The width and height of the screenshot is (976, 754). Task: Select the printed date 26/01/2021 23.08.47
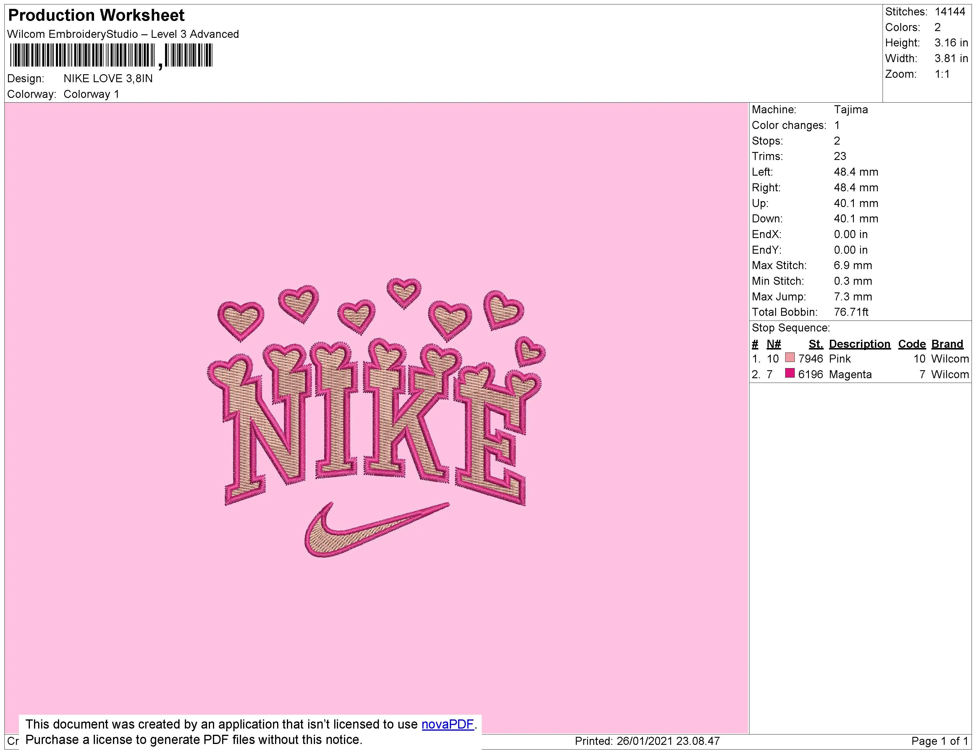point(668,741)
